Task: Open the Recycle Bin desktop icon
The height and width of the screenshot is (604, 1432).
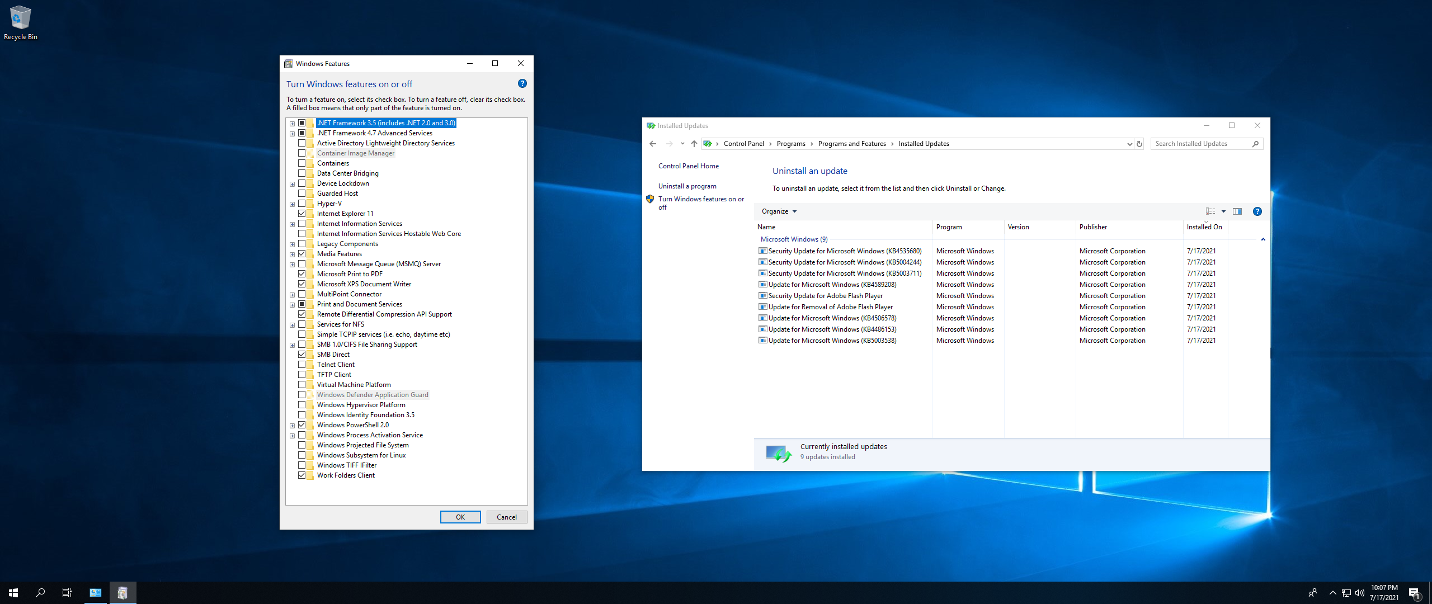Action: click(x=20, y=23)
